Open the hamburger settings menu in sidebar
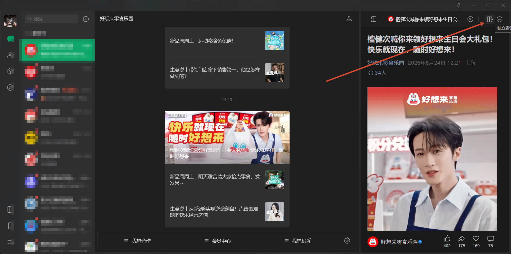The height and width of the screenshot is (254, 511). click(10, 242)
